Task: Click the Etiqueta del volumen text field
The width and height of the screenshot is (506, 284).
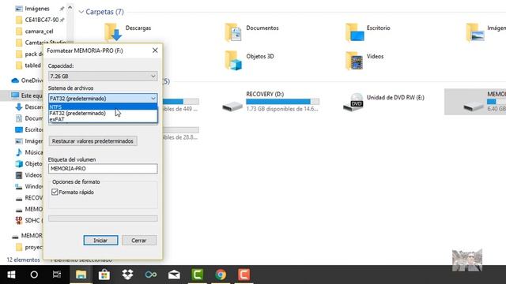Action: (103, 169)
